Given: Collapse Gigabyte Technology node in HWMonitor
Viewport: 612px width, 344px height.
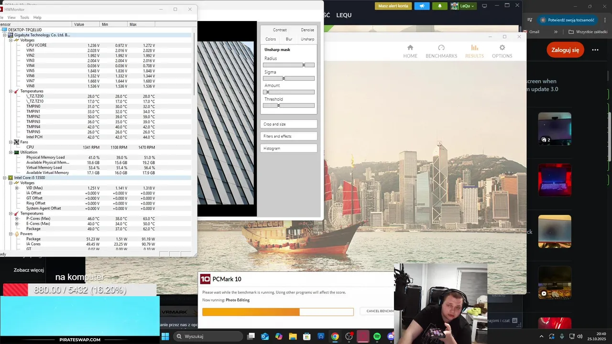Looking at the screenshot, I should (x=5, y=35).
